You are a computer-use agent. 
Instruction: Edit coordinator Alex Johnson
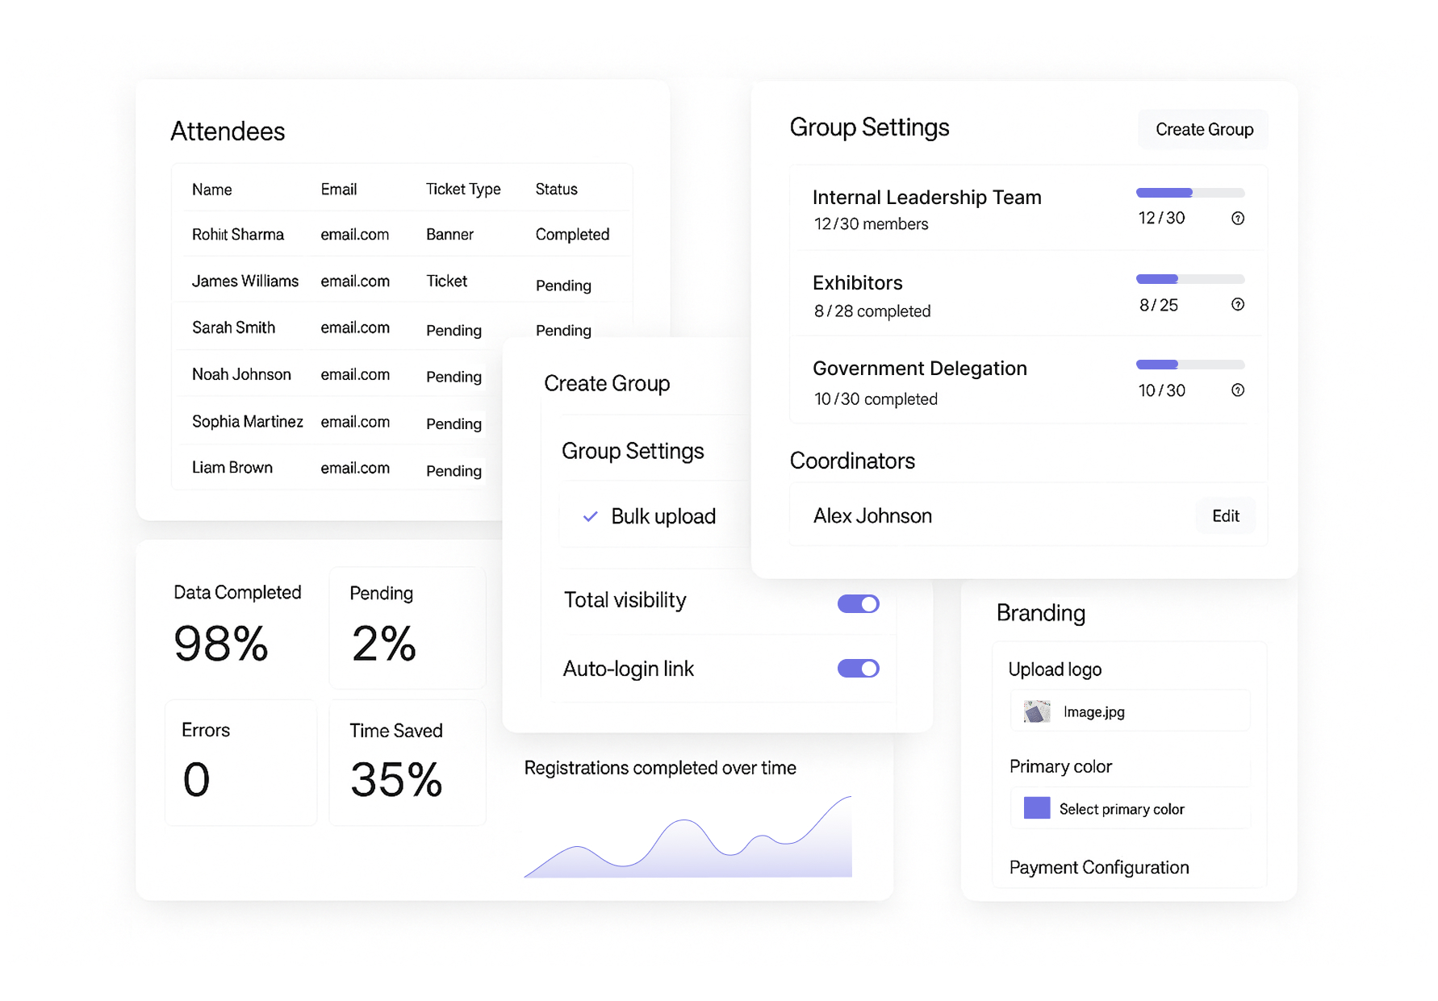tap(1225, 516)
